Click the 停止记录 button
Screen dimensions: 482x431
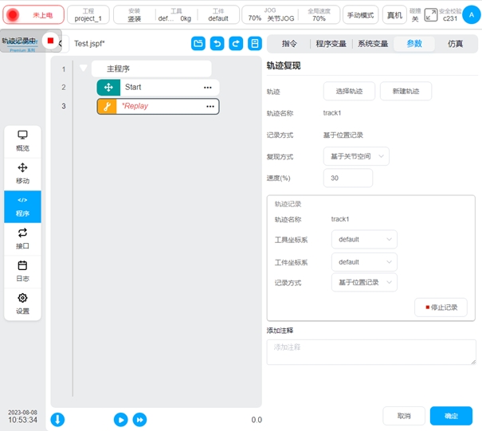pyautogui.click(x=441, y=307)
